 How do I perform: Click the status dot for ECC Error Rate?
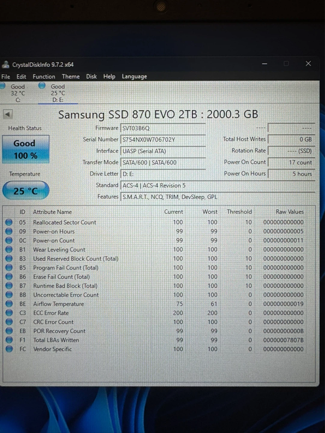coord(9,312)
